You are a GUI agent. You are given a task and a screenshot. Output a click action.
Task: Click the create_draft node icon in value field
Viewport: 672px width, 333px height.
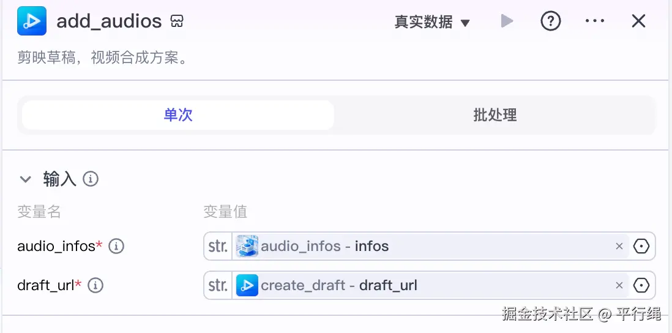(x=247, y=285)
